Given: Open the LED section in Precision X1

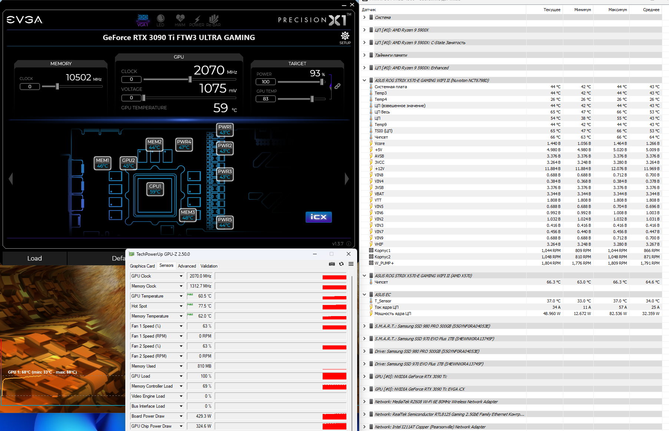Looking at the screenshot, I should point(161,20).
